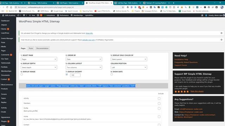Screen dimensions: 225x126
Task: Switch to the Documentation tab
Action: 42,48
